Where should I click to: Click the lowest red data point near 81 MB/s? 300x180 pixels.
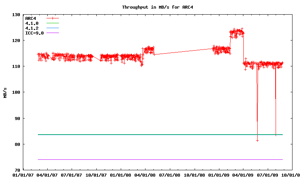coord(257,140)
